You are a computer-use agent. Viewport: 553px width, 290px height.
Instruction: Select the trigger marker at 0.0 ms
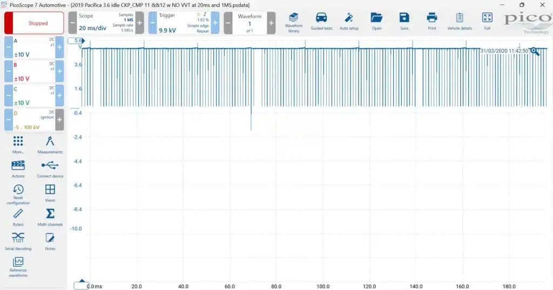click(x=82, y=285)
